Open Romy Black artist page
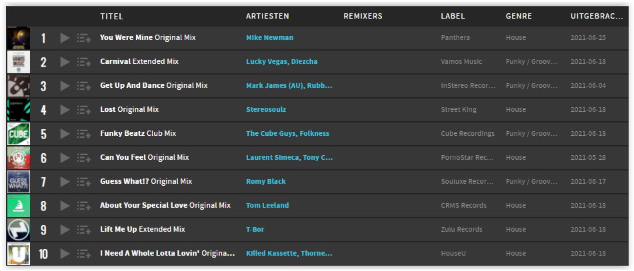This screenshot has height=271, width=634. (265, 181)
